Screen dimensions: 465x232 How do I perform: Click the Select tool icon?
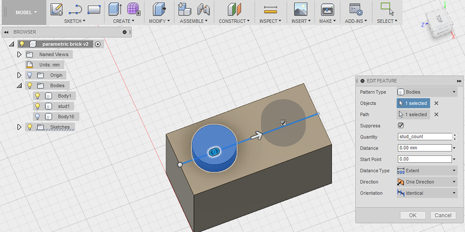coord(387,9)
